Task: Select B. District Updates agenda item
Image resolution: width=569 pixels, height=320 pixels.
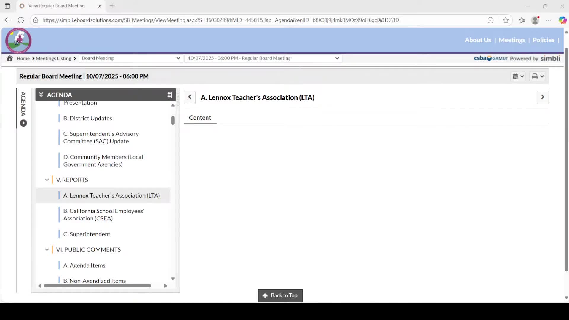Action: coord(88,118)
